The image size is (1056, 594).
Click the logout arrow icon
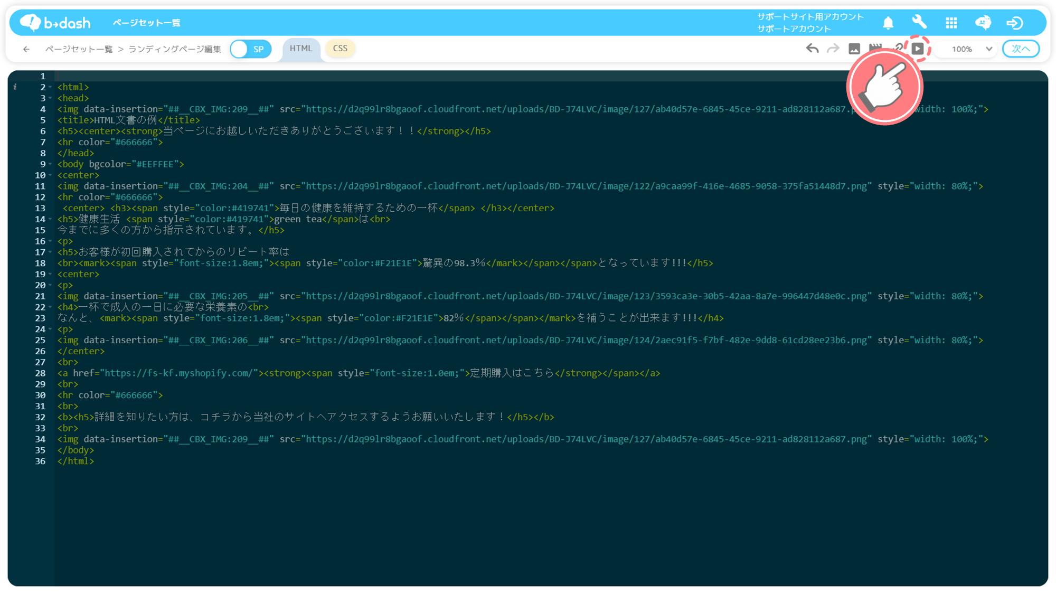pos(1014,23)
